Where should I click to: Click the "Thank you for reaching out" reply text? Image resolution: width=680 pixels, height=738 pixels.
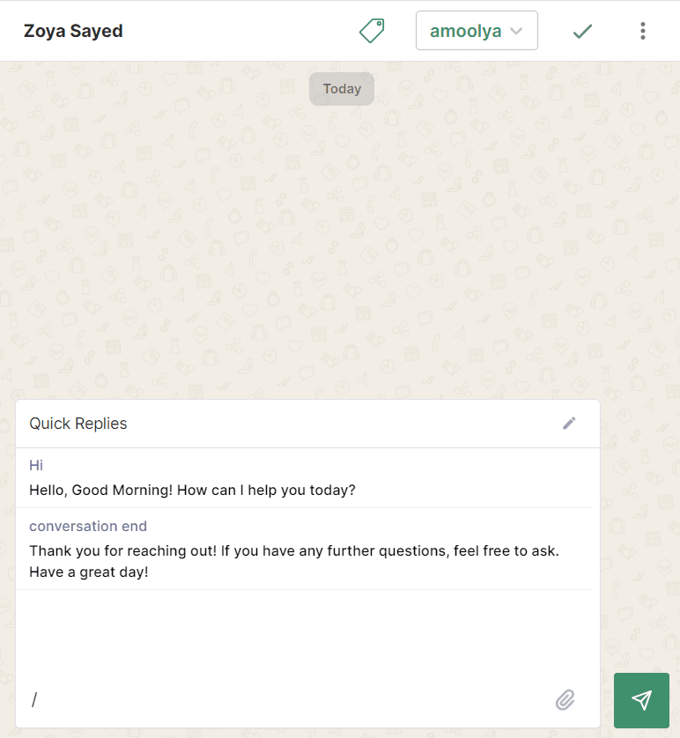[x=291, y=550]
